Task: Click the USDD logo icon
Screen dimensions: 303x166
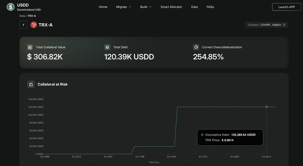Action: coord(11,7)
